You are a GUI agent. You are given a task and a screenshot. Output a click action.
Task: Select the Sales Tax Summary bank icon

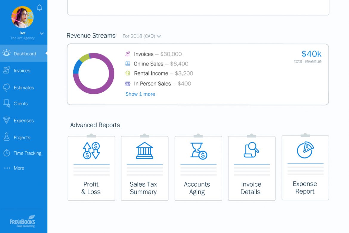click(144, 150)
